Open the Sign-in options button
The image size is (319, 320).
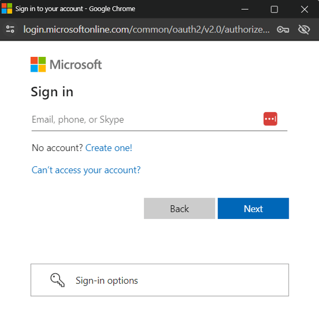pyautogui.click(x=159, y=280)
